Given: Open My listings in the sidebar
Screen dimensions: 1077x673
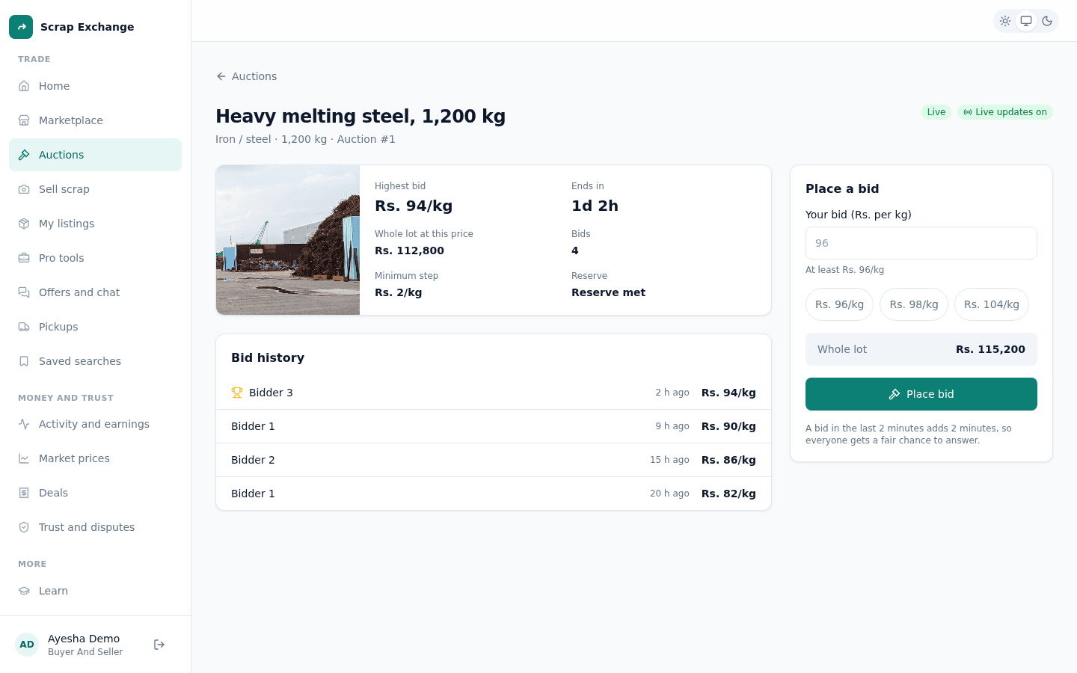Looking at the screenshot, I should point(95,224).
